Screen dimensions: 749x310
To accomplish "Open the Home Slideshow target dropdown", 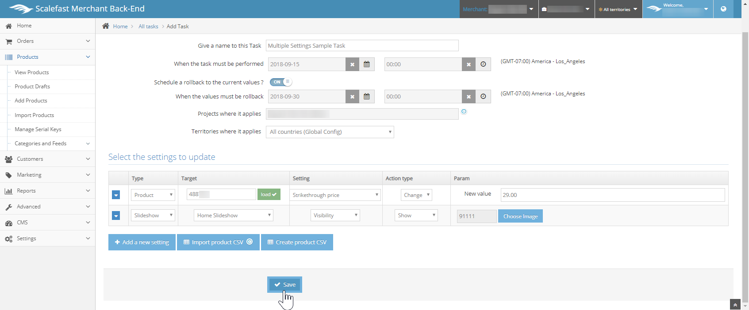I will tap(233, 215).
